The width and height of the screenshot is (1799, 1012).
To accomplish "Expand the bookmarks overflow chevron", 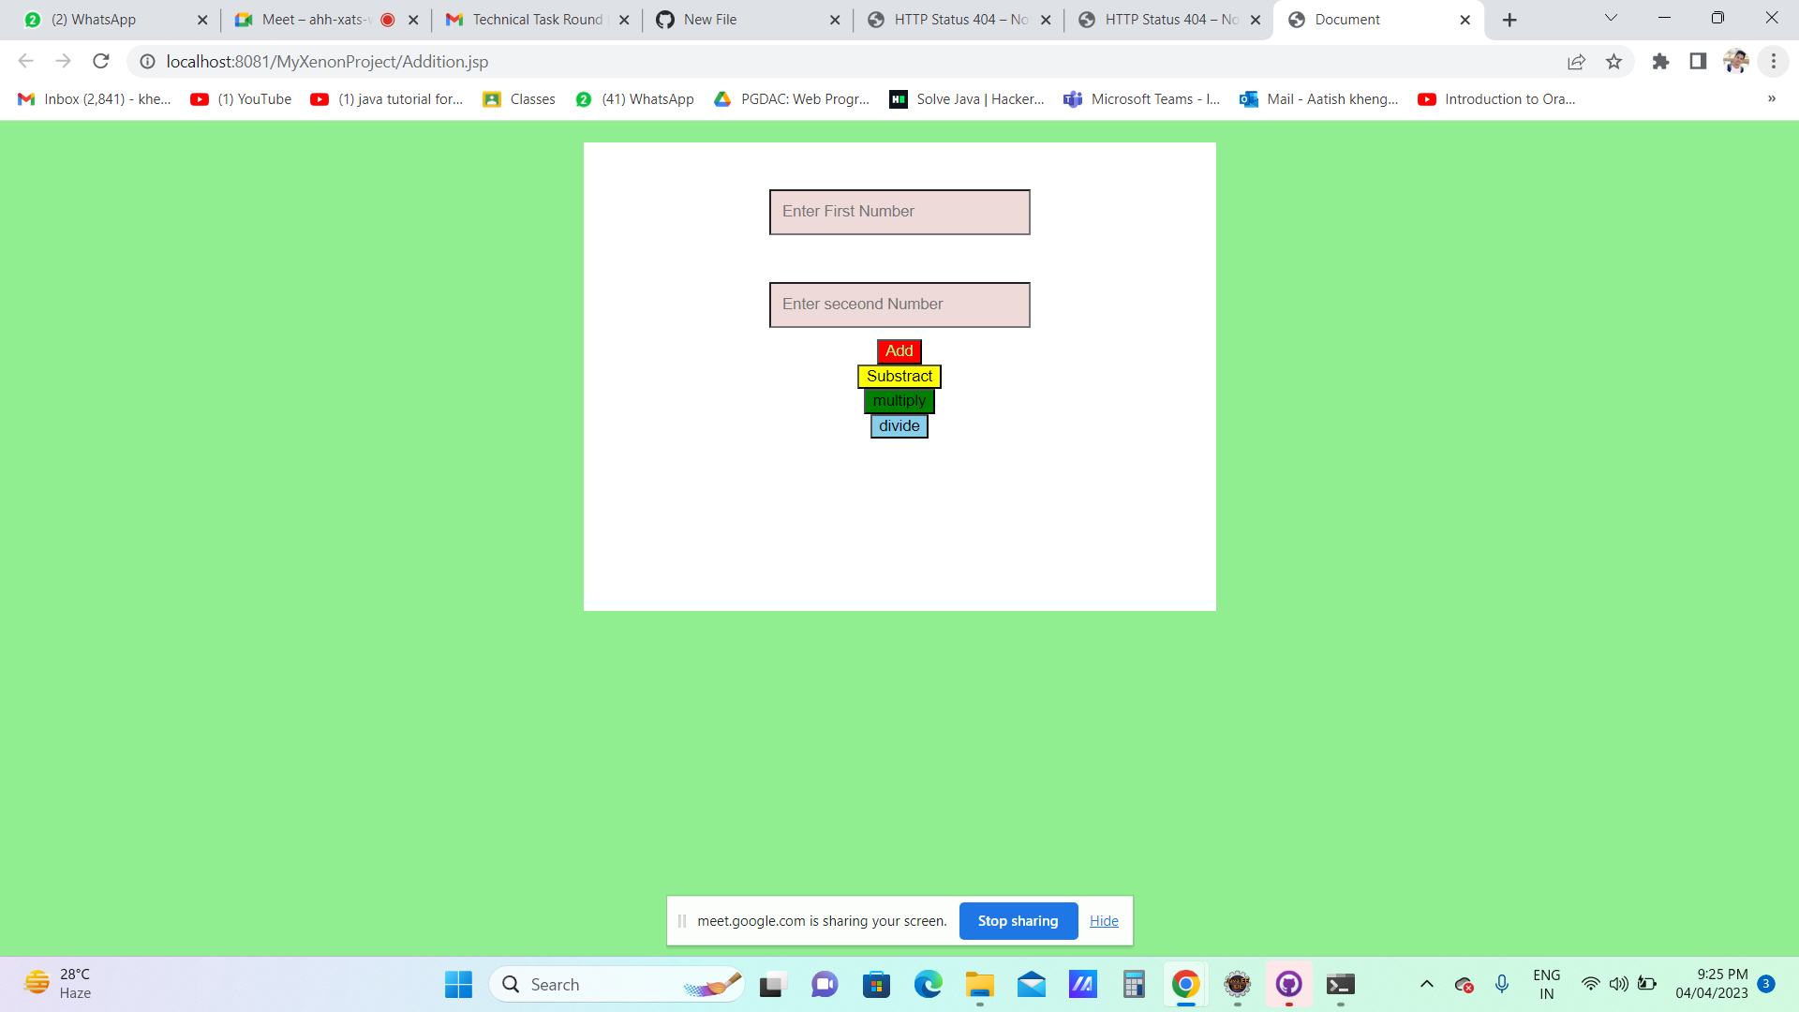I will (1771, 98).
